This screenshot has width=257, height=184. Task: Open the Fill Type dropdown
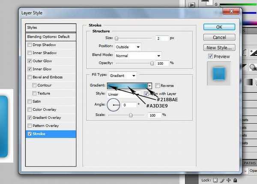tap(123, 75)
